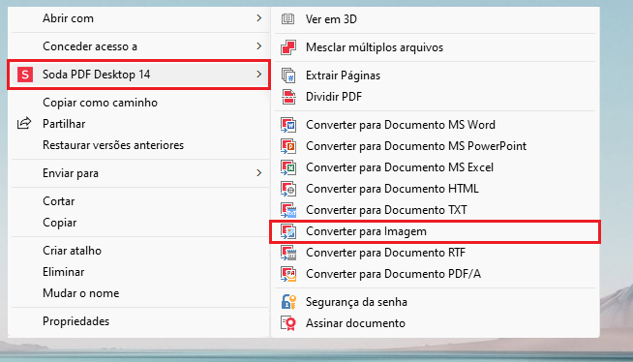633x362 pixels.
Task: Open the Enviar para entry
Action: 138,173
